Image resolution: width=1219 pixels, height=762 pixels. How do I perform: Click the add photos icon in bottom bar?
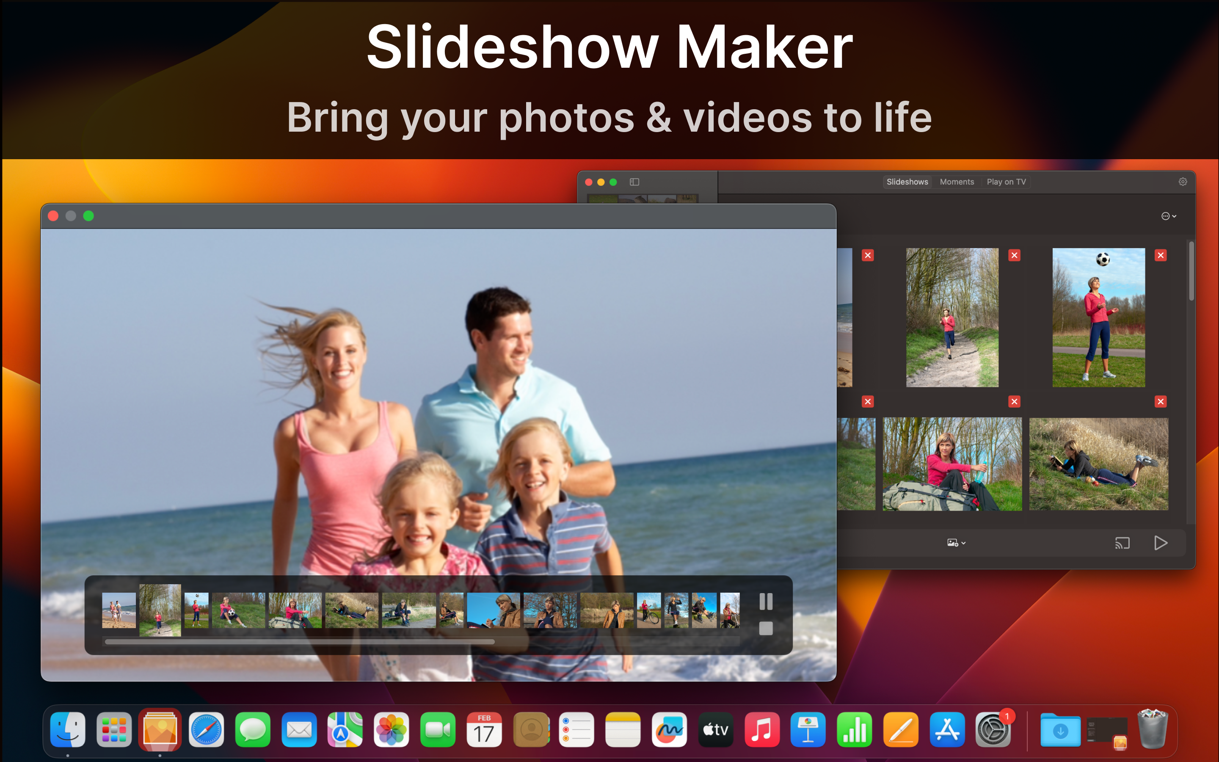(x=951, y=542)
